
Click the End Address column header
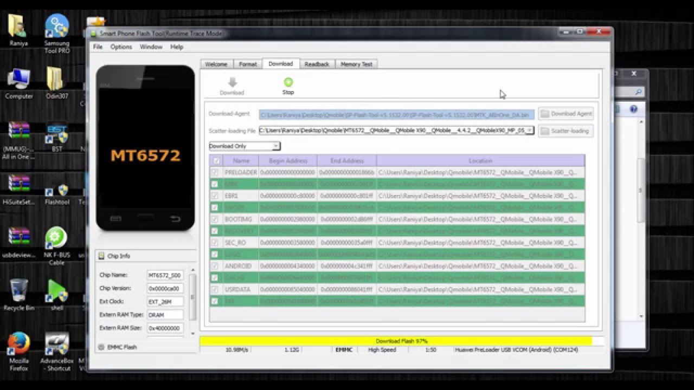pyautogui.click(x=347, y=161)
